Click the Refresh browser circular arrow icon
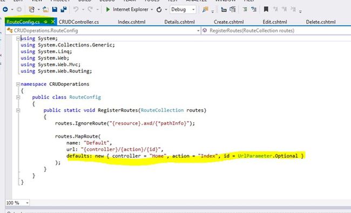 tap(159, 10)
